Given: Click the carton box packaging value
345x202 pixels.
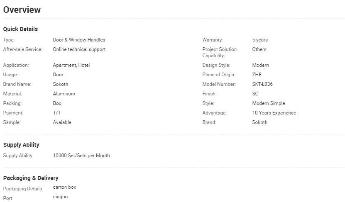Looking at the screenshot, I should click(x=64, y=187).
